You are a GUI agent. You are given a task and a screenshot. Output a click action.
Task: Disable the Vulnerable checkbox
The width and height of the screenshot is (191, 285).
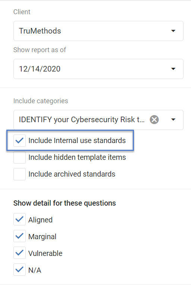19,253
